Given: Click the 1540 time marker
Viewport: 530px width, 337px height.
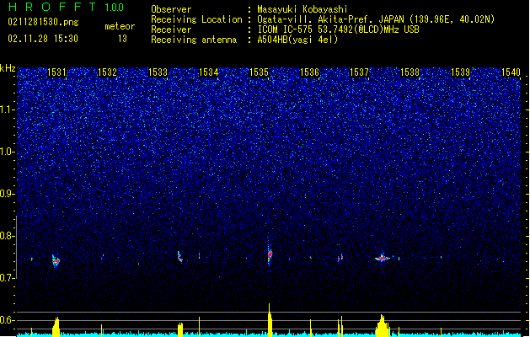Looking at the screenshot, I should coord(511,72).
